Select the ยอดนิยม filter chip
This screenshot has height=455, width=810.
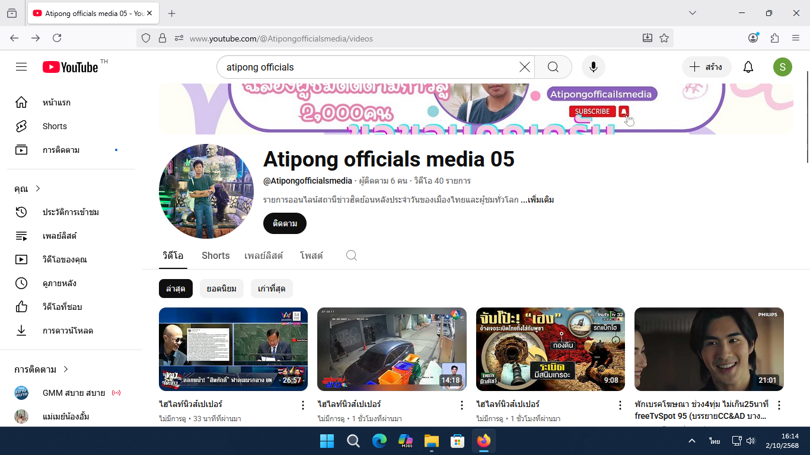pos(222,289)
